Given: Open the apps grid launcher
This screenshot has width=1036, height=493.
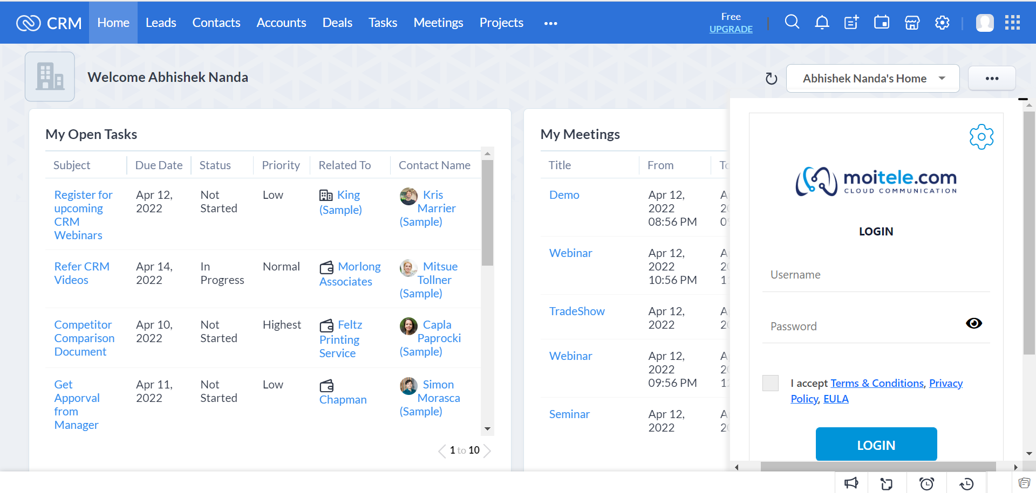Looking at the screenshot, I should pyautogui.click(x=1012, y=23).
